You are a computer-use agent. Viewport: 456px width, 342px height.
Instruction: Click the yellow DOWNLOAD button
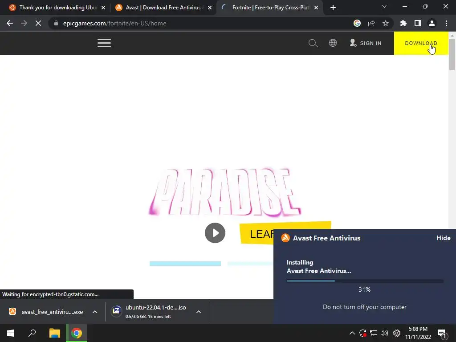421,43
